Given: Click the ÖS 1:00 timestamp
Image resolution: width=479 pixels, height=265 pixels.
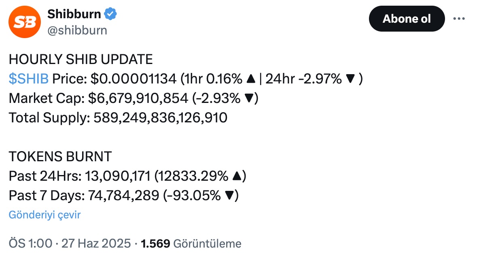Looking at the screenshot, I should [31, 244].
